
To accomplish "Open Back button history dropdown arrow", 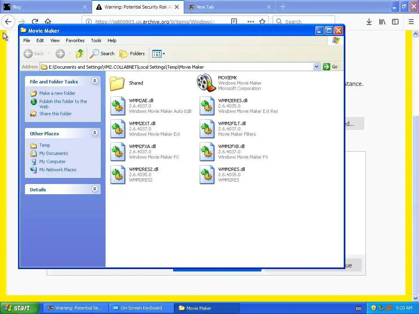I will (49, 54).
